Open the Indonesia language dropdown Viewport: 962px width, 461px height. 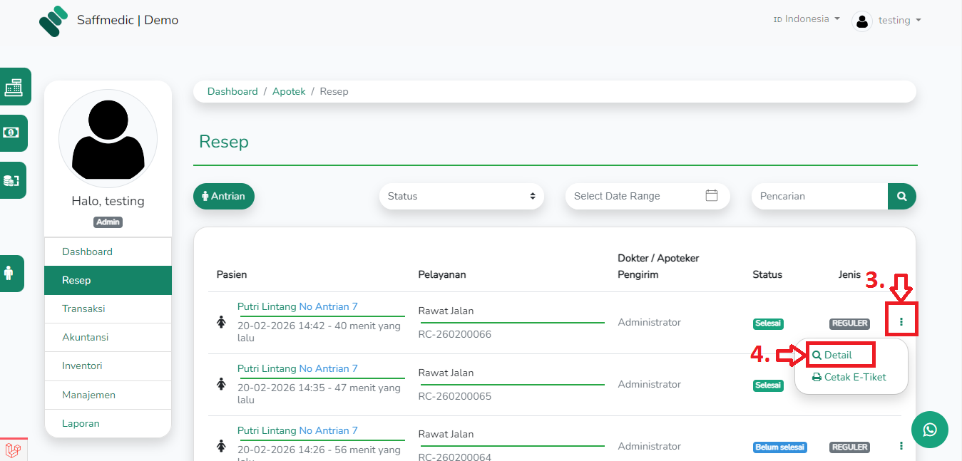click(807, 19)
